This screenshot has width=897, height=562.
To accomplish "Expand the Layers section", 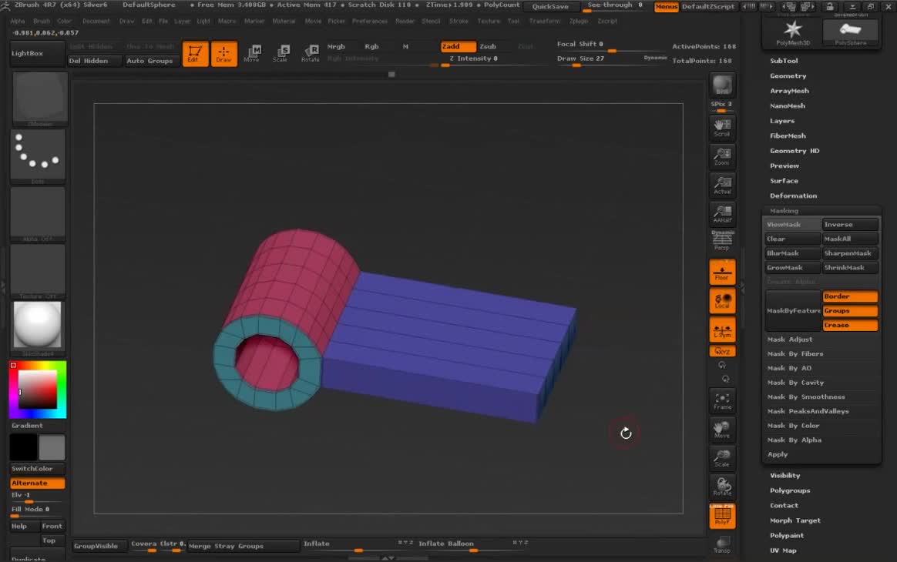I will pos(782,121).
